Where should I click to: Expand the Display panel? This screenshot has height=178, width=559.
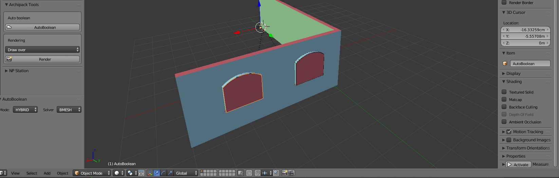[504, 74]
